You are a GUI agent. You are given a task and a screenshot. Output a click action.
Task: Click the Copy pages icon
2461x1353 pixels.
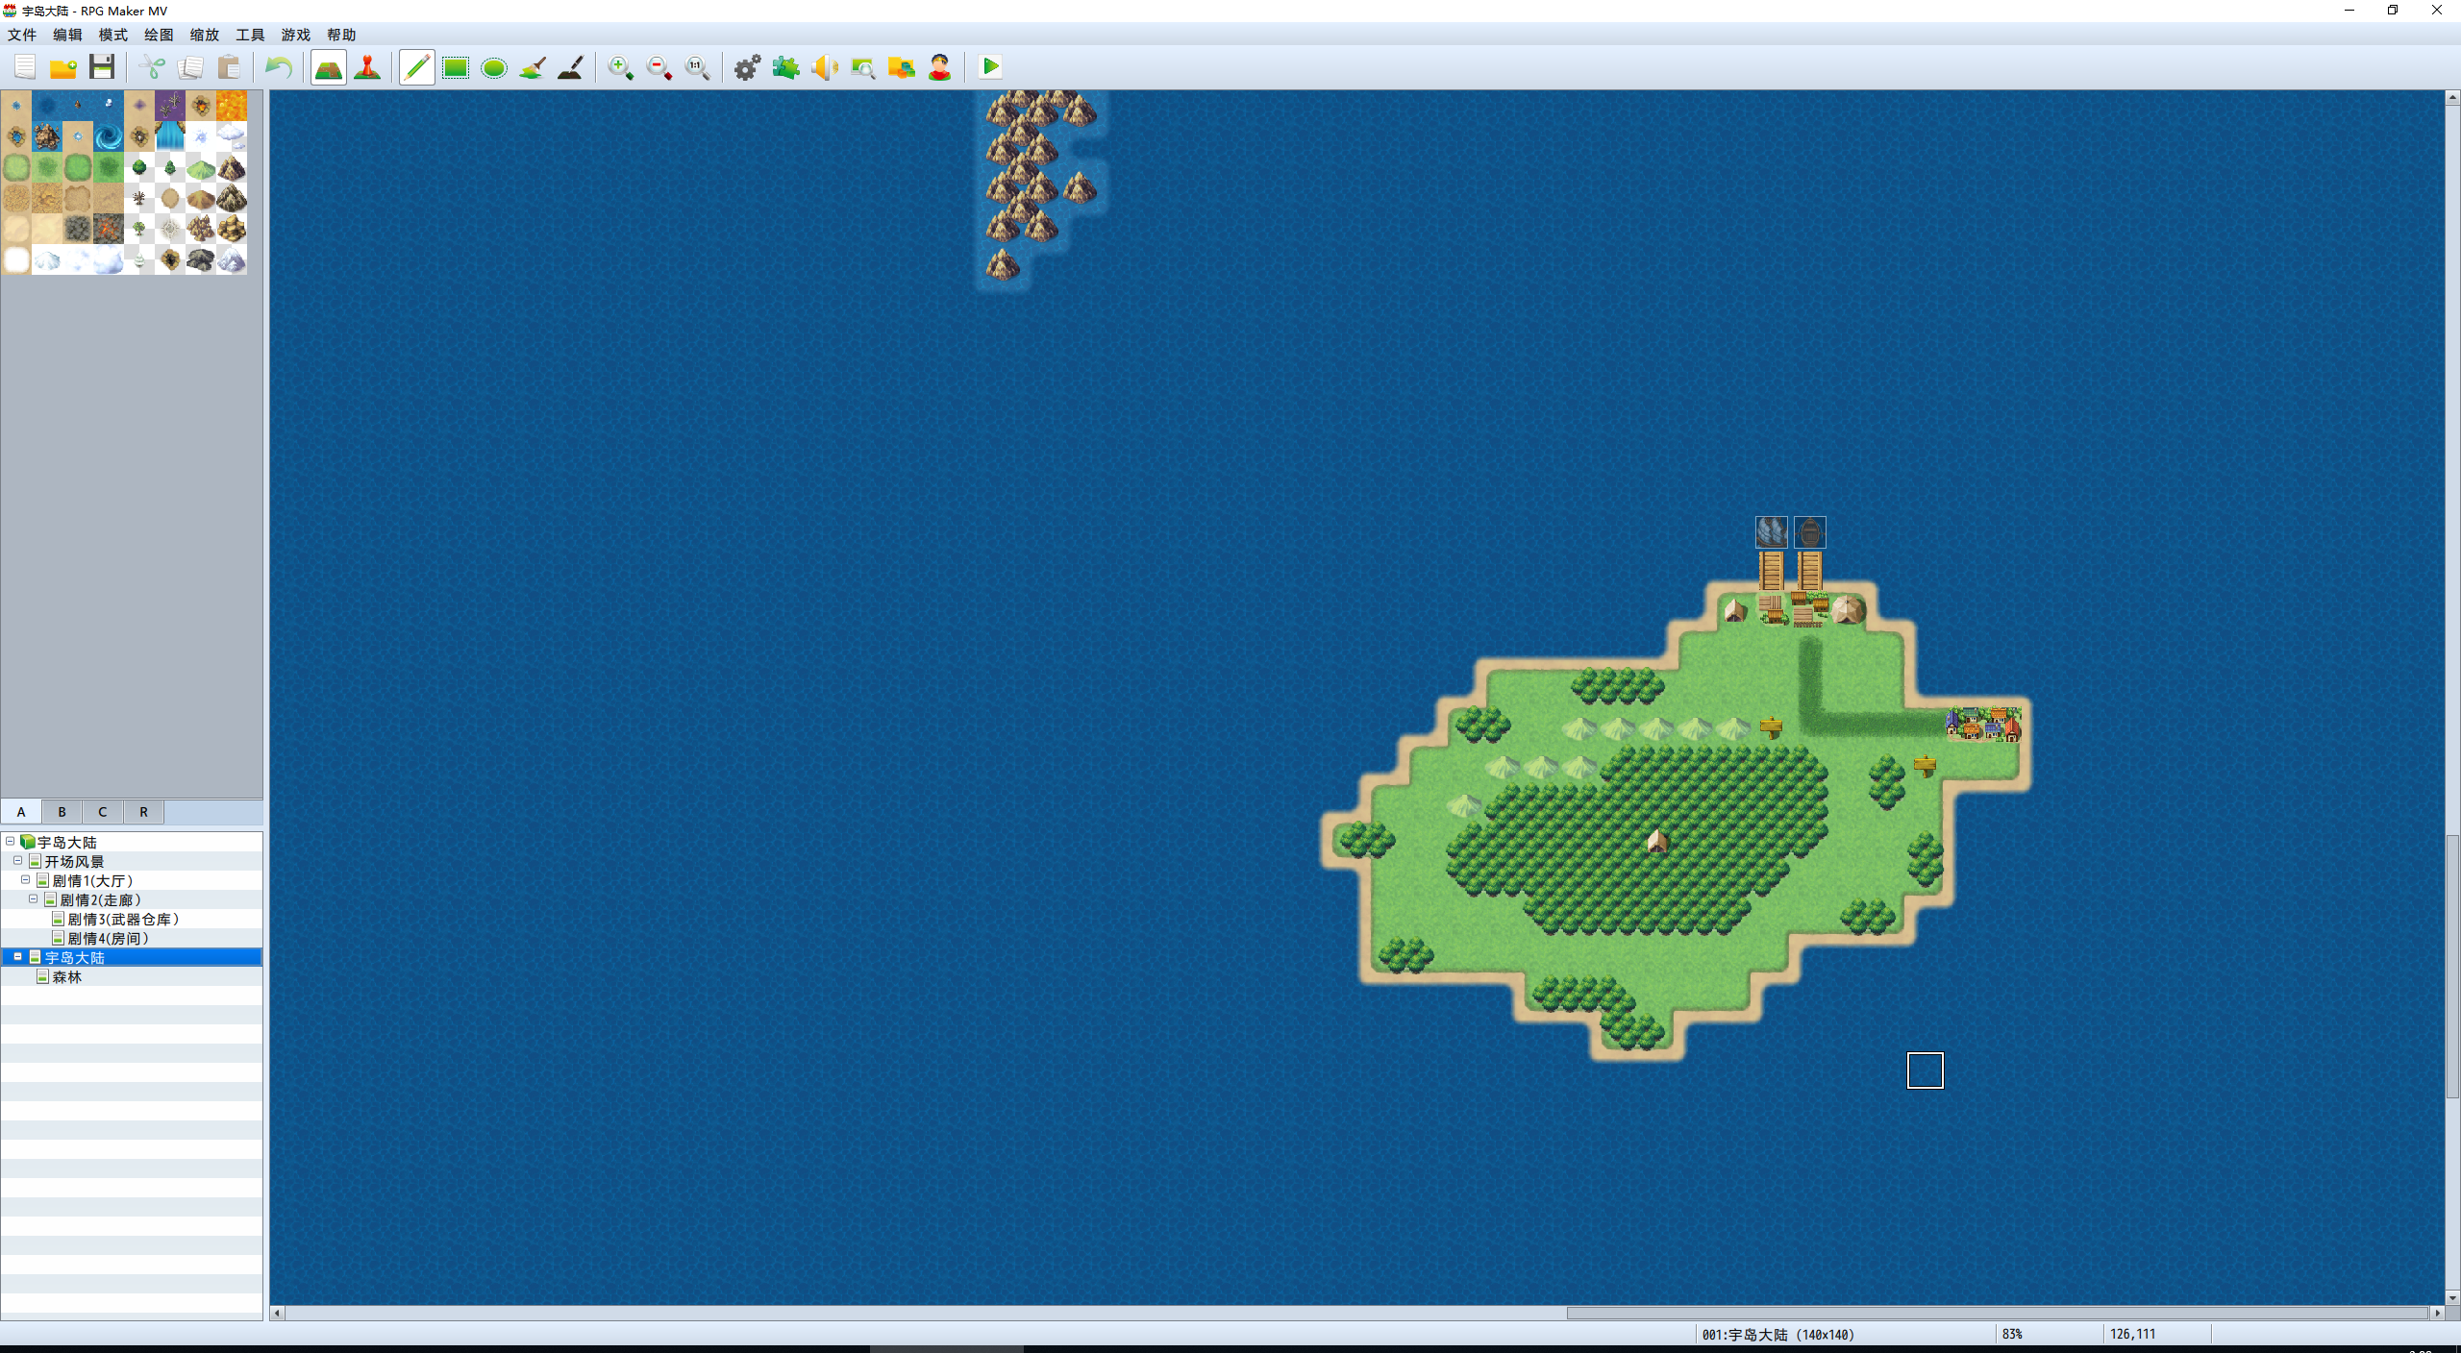(x=190, y=67)
